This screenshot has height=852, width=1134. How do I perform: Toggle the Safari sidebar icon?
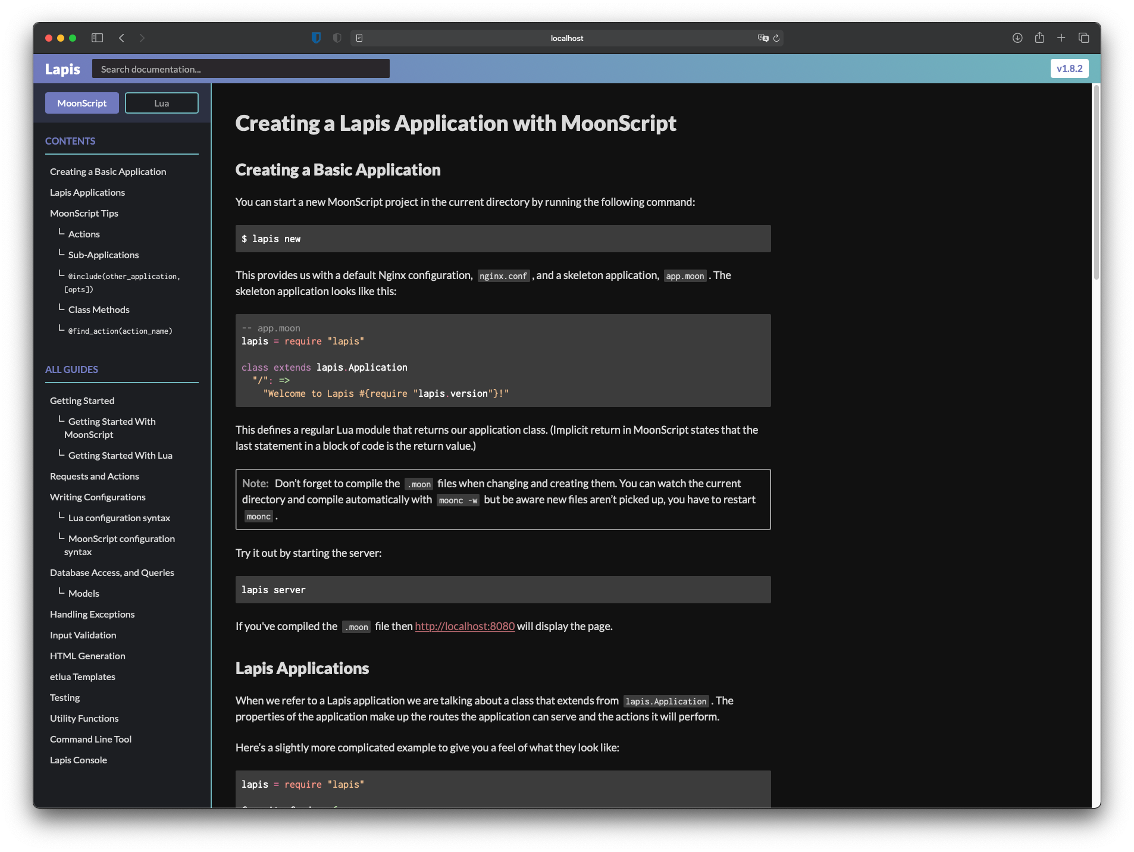97,38
